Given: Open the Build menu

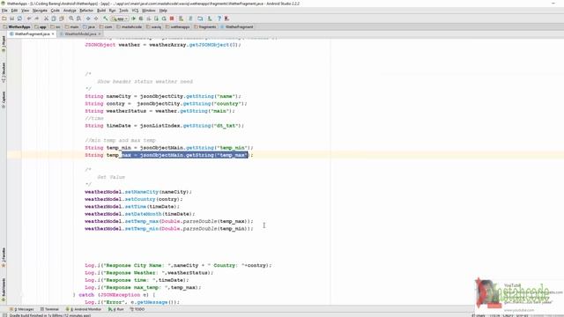Looking at the screenshot, I should [x=101, y=11].
